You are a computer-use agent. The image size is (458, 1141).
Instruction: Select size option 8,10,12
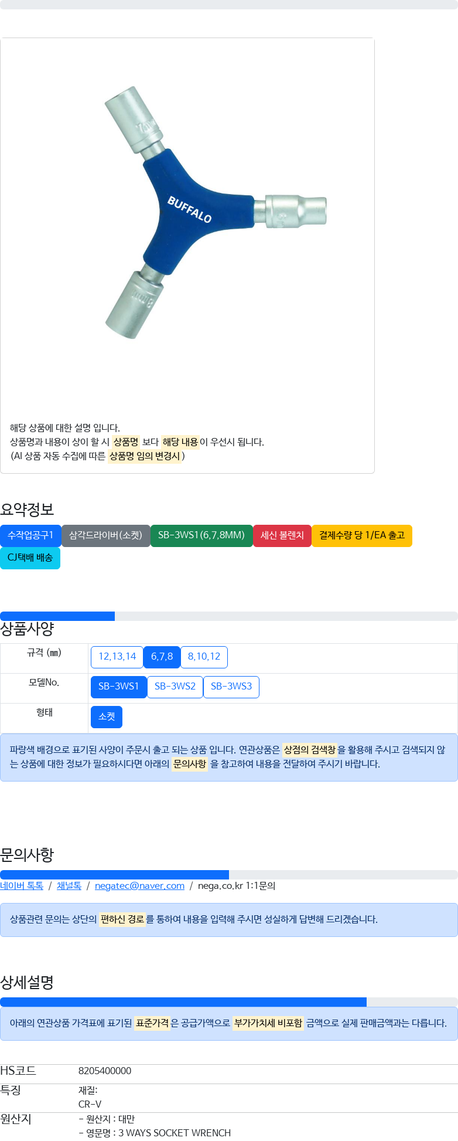(x=204, y=657)
